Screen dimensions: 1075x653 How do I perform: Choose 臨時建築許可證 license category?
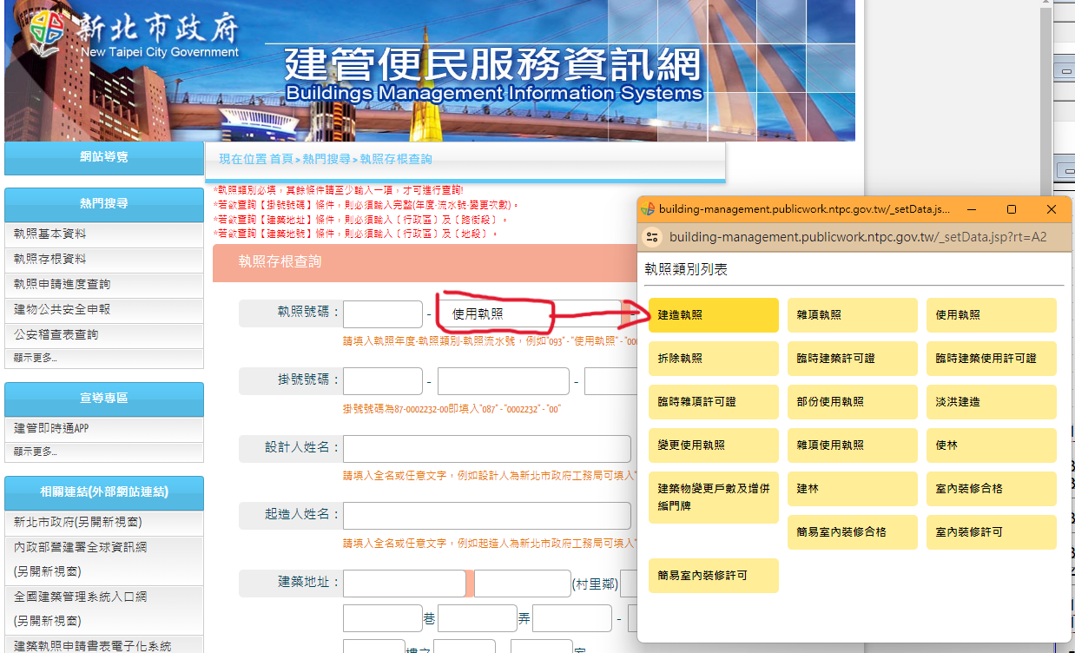(x=852, y=359)
